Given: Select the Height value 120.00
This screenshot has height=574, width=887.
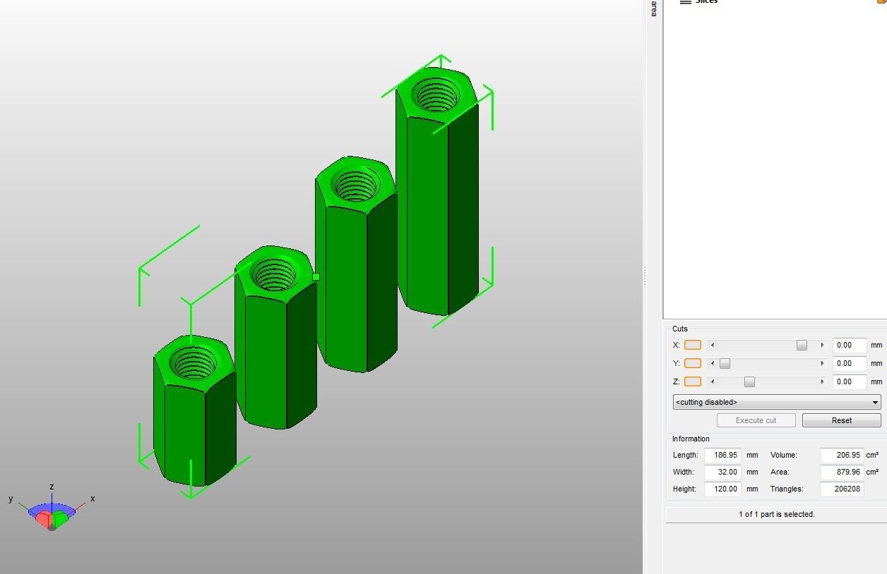Looking at the screenshot, I should [722, 489].
